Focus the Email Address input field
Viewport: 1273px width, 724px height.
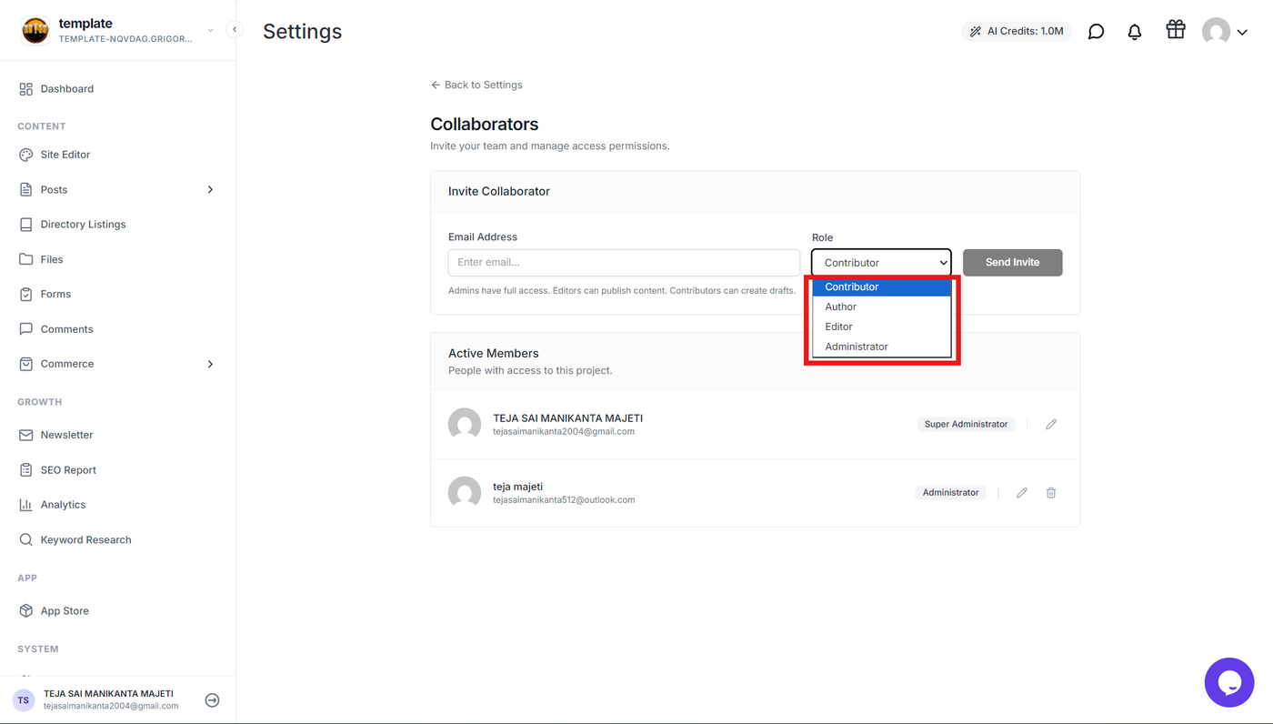[624, 263]
